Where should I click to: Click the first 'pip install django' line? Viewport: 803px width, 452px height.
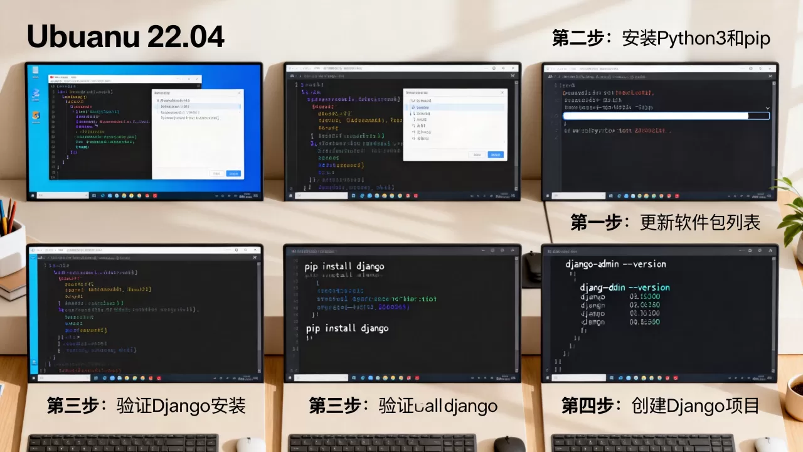344,266
